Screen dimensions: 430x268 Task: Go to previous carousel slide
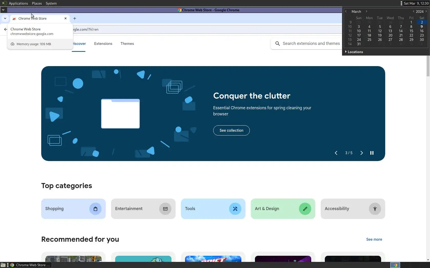[x=336, y=153]
